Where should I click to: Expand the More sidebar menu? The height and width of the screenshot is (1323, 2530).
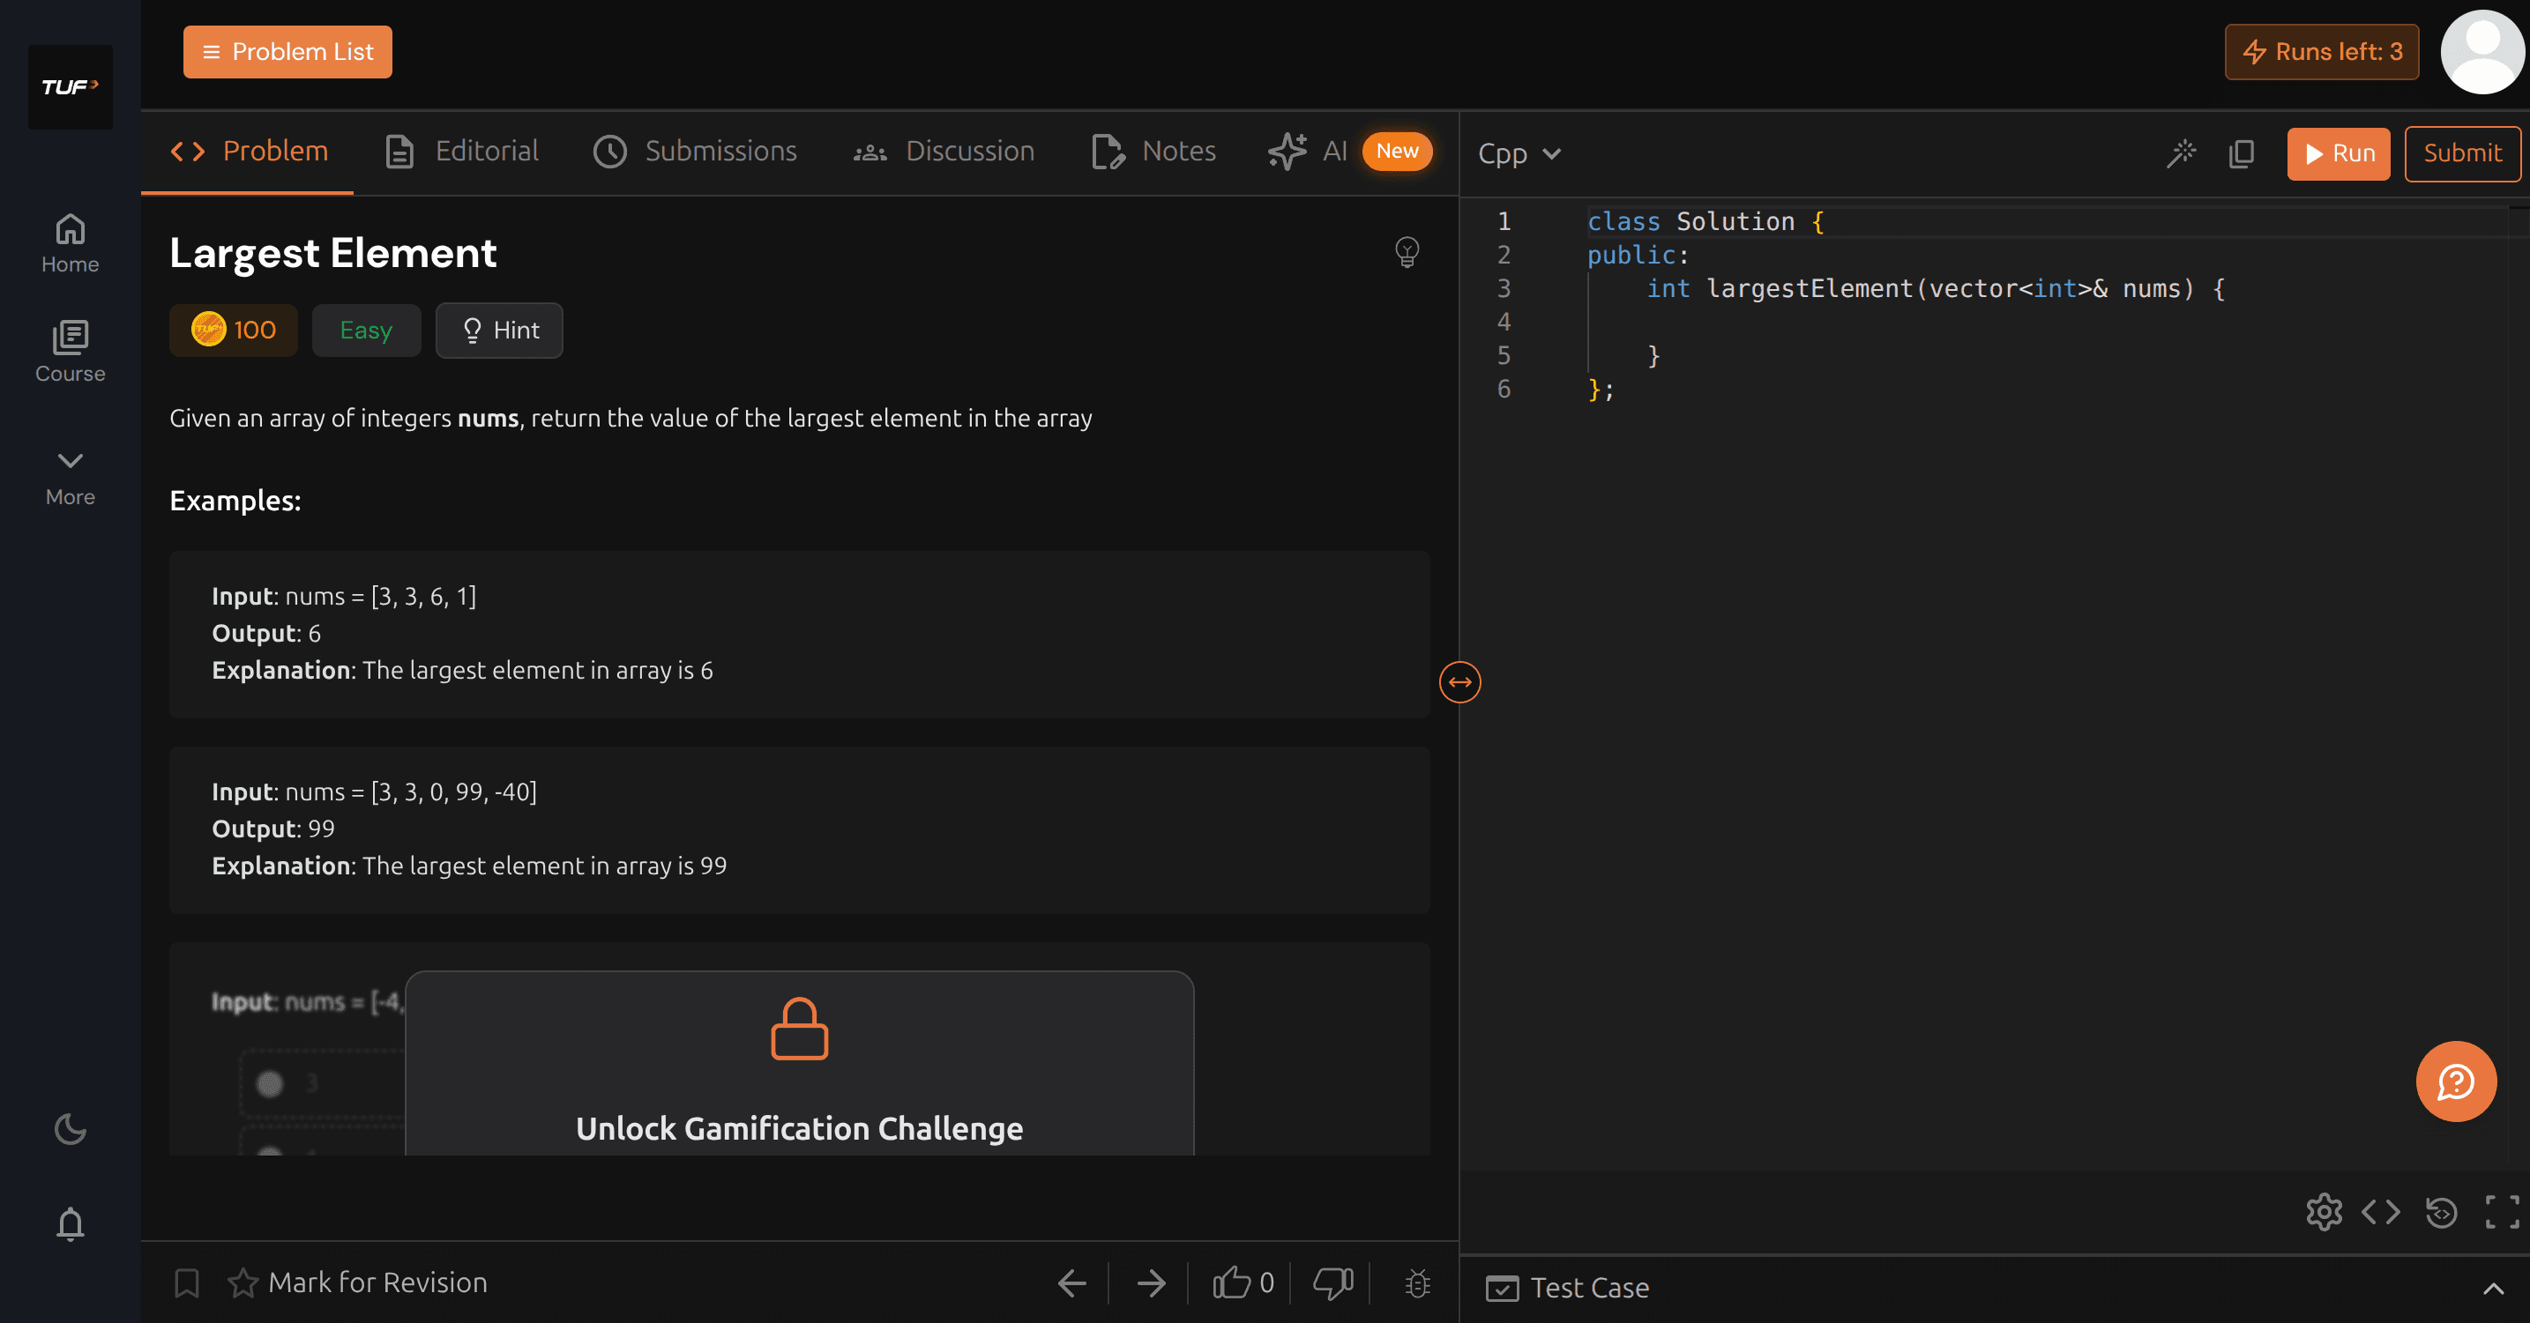(x=70, y=477)
